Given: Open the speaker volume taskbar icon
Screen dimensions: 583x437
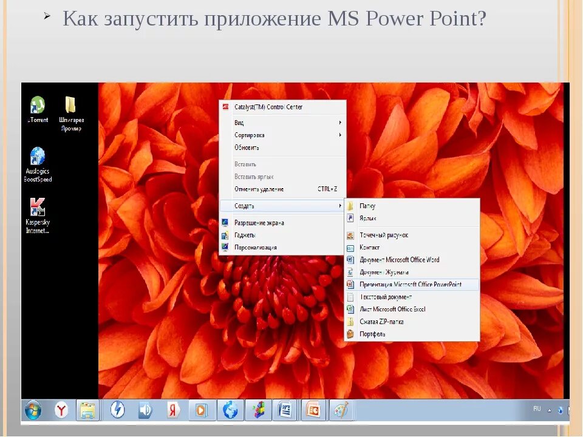Looking at the screenshot, I should (x=145, y=410).
